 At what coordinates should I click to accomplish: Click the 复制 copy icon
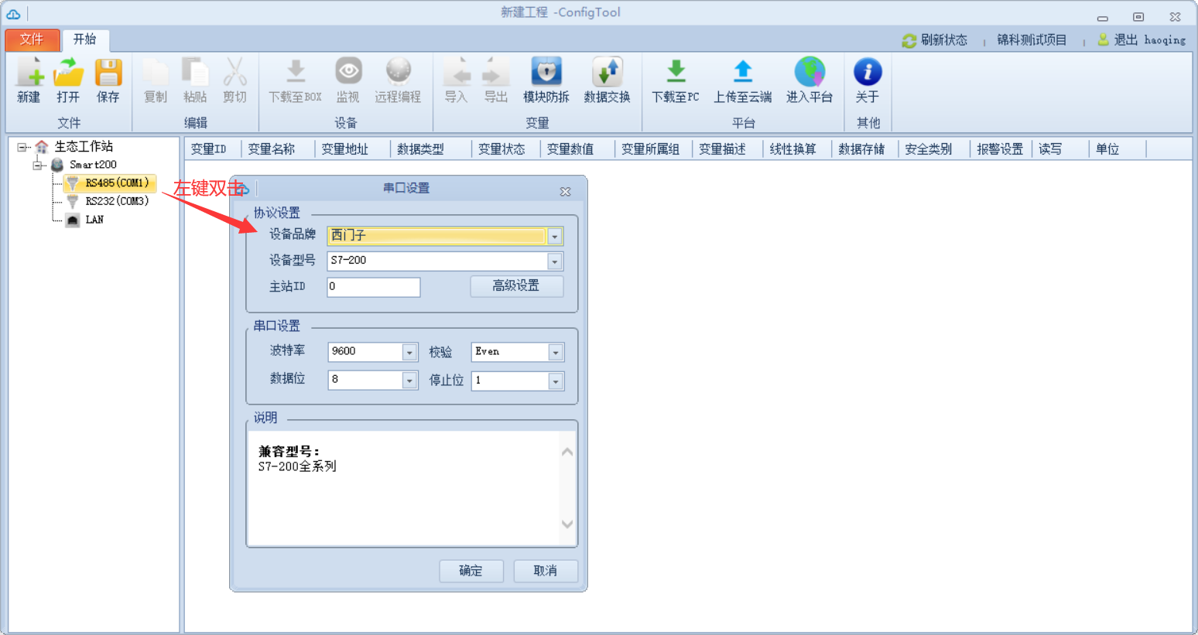click(156, 72)
